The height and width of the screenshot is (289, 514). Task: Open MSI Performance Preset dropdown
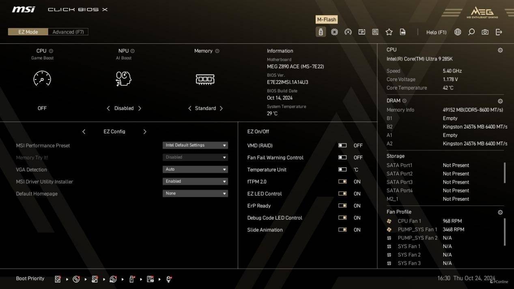tap(195, 145)
